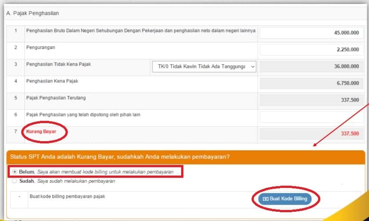Click the money icon in Buat Kode Billing
This screenshot has width=369, height=221.
266,199
